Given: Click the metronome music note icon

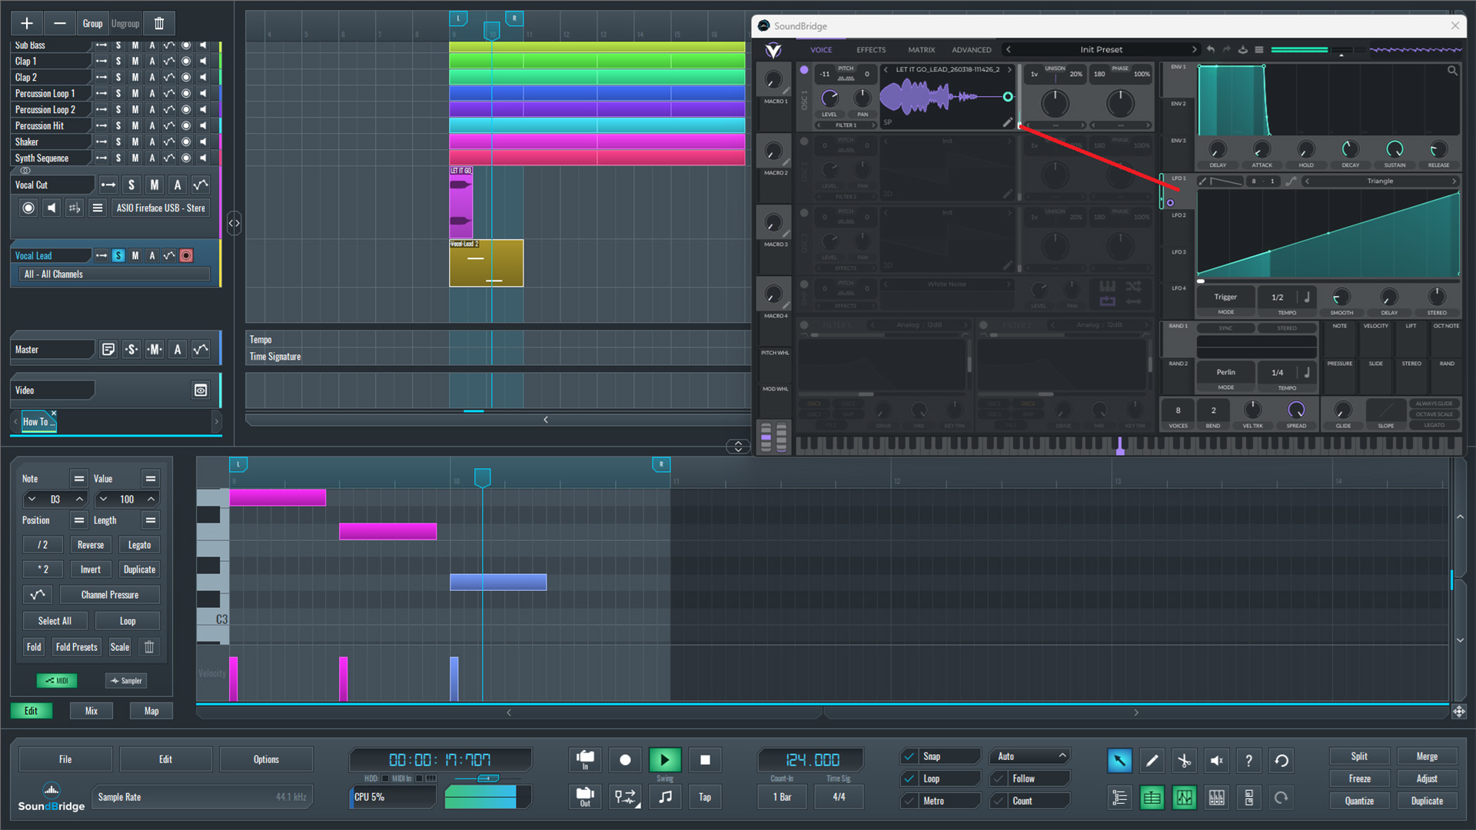Looking at the screenshot, I should point(665,797).
